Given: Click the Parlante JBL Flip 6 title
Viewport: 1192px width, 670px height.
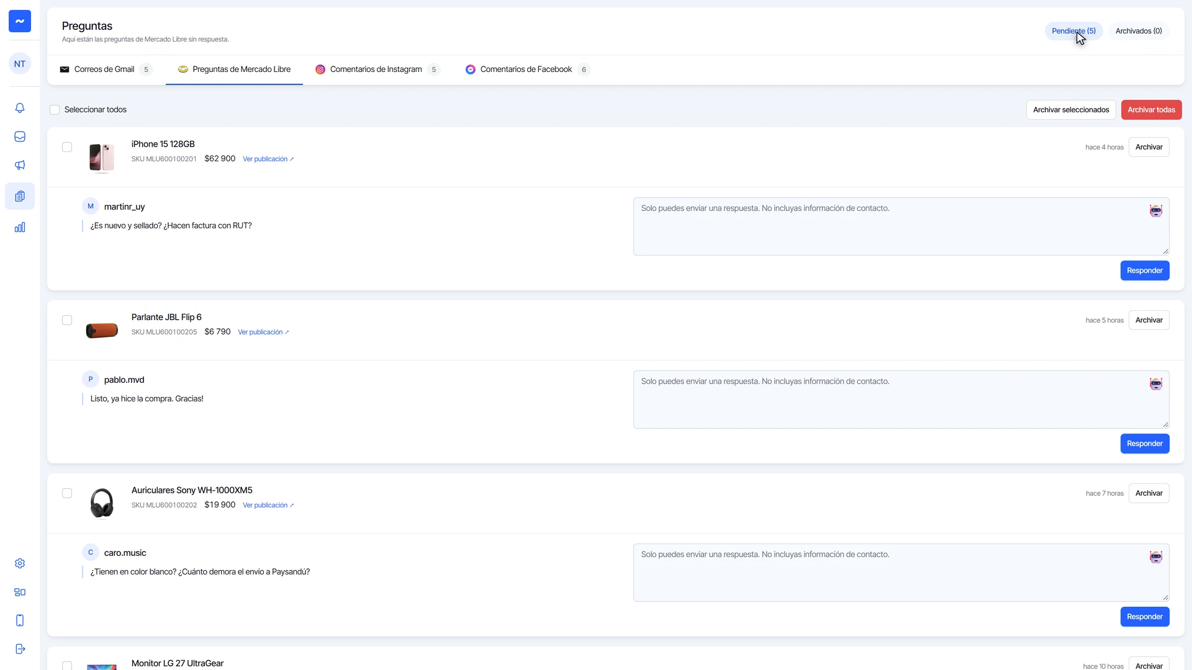Looking at the screenshot, I should coord(166,317).
